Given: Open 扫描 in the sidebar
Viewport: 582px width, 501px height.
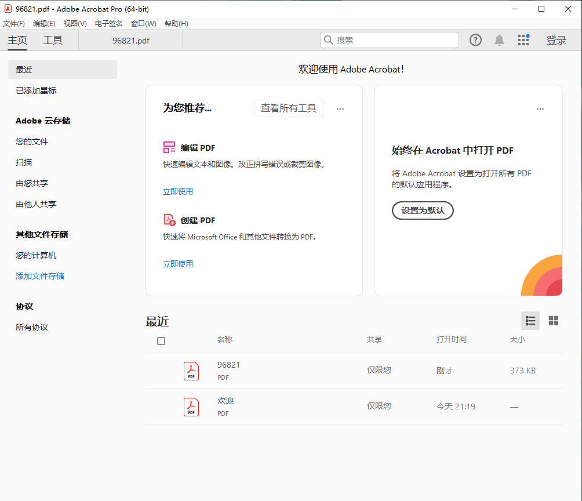Looking at the screenshot, I should [x=24, y=162].
